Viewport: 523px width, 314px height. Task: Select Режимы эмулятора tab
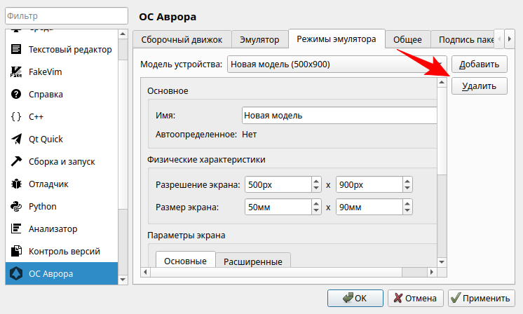(337, 39)
